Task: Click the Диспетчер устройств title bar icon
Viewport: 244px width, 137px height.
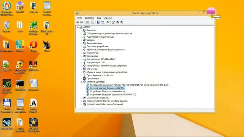Action: coord(77,13)
